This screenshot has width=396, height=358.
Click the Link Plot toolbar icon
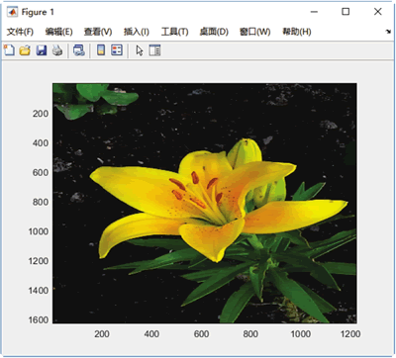pyautogui.click(x=79, y=50)
